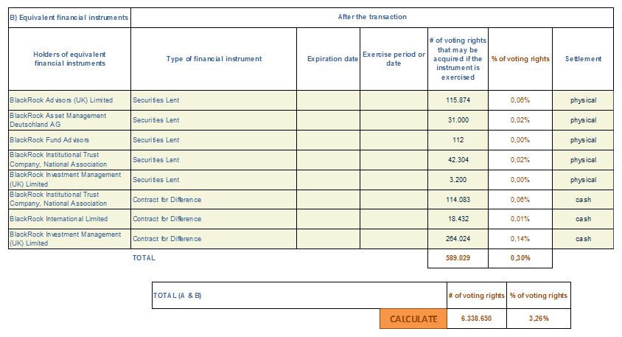Viewport: 622px width, 337px height.
Task: Select the 264.024 voting rights cell
Action: click(458, 239)
